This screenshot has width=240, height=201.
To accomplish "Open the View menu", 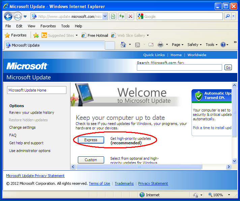I will tap(31, 26).
